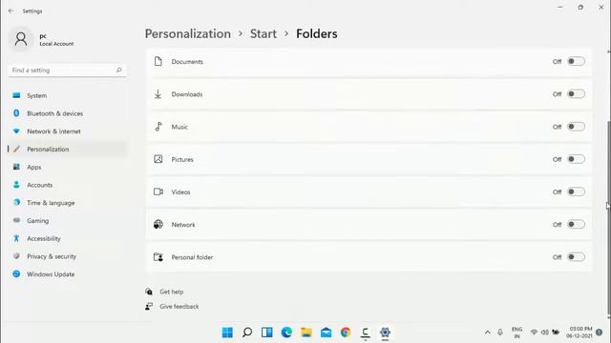
Task: Go to Personalization breadcrumb
Action: [188, 34]
